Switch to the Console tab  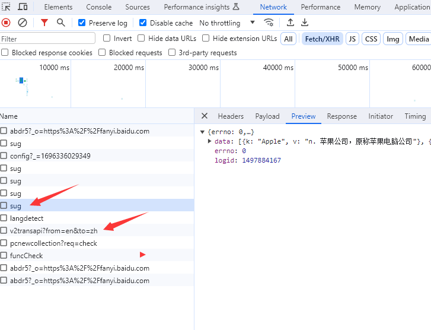point(98,7)
